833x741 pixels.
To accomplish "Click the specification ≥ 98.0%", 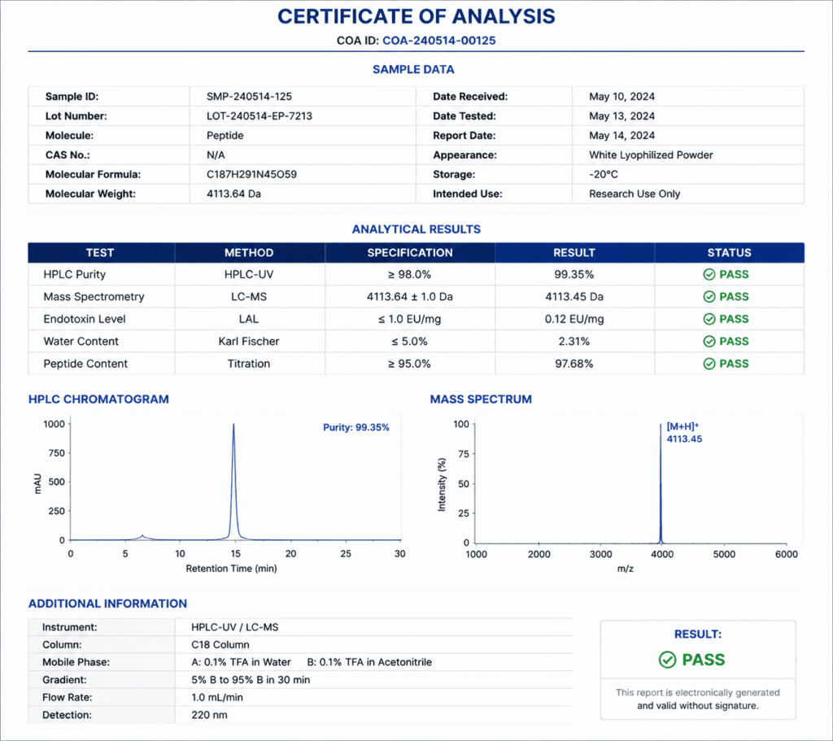I will (x=409, y=275).
